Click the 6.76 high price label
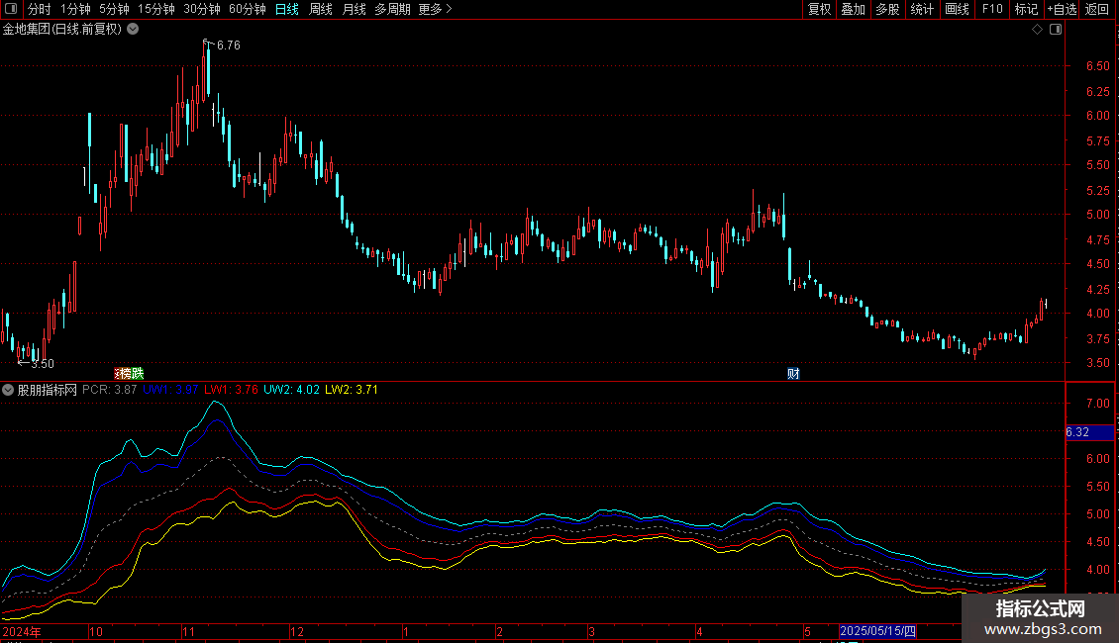The width and height of the screenshot is (1119, 643). pos(229,45)
